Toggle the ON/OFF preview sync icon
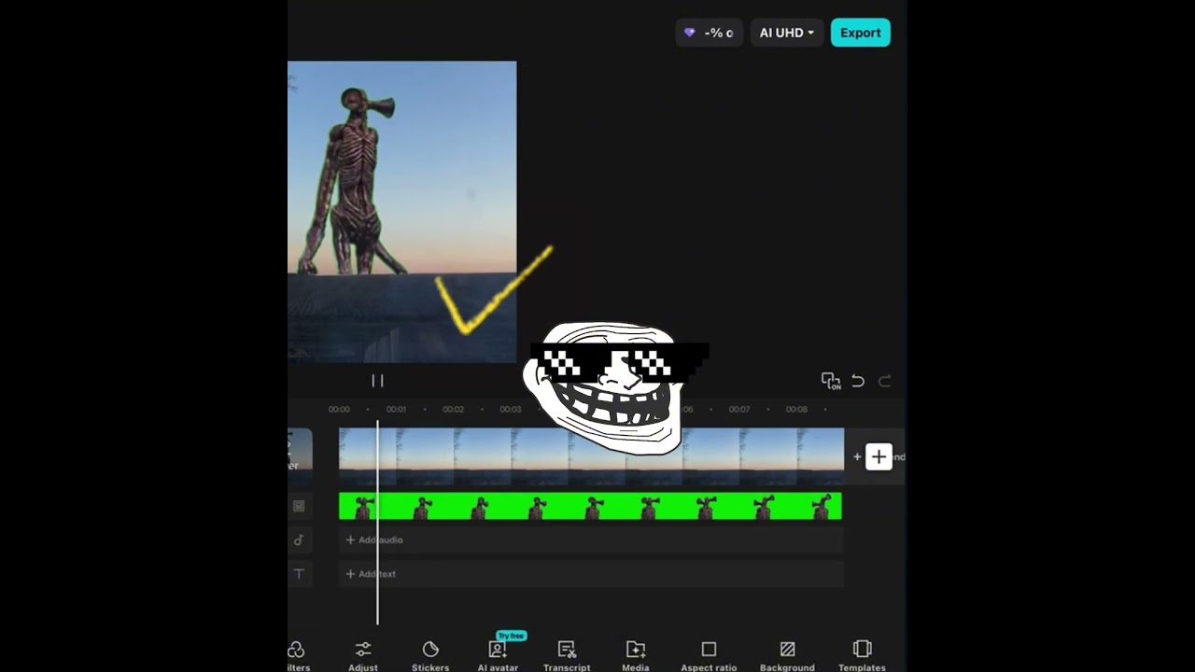The height and width of the screenshot is (672, 1195). [830, 381]
